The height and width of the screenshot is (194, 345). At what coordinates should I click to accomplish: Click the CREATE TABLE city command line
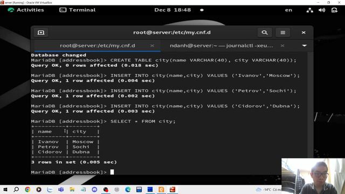(x=164, y=60)
